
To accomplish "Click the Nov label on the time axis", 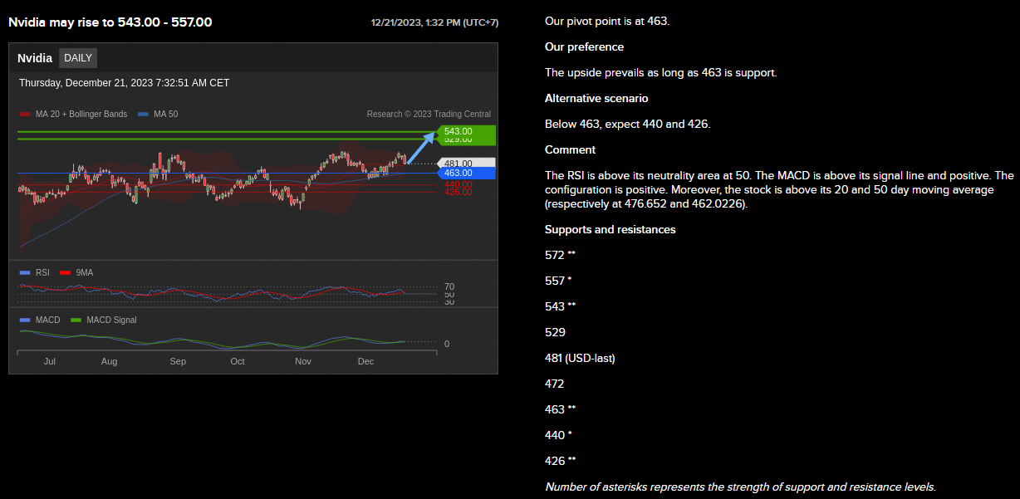I will pos(303,362).
